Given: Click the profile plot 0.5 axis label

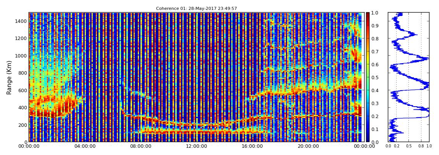Looking at the screenshot, I should point(408,146).
